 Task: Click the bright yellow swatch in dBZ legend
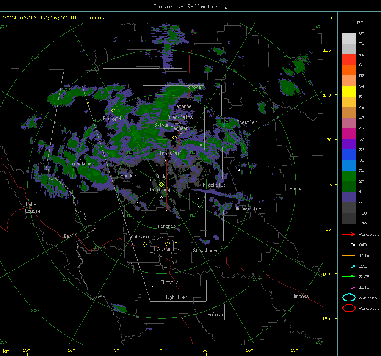(349, 91)
